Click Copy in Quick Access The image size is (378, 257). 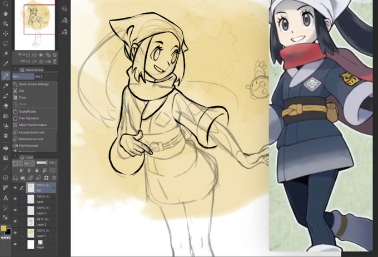point(22,97)
